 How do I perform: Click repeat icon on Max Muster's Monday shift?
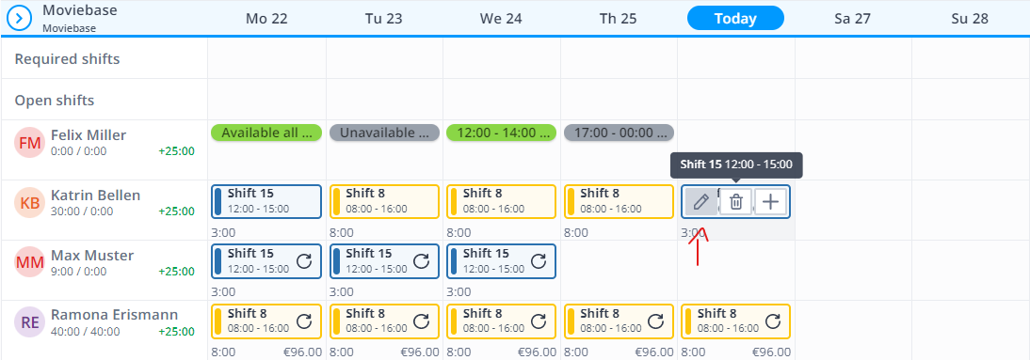(x=304, y=261)
